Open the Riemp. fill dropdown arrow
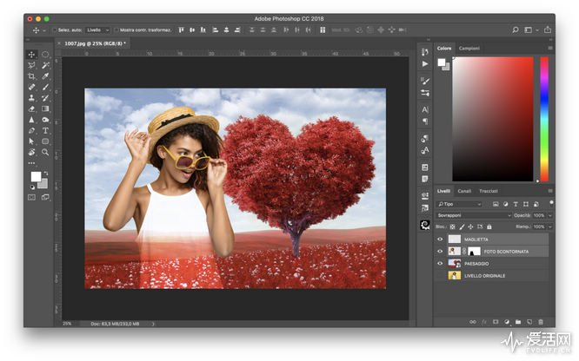 pyautogui.click(x=550, y=226)
